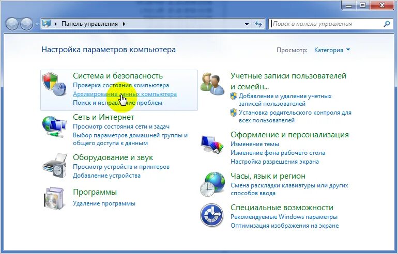The width and height of the screenshot is (398, 254).
Task: Click the magnifier search icon
Action: pyautogui.click(x=387, y=24)
